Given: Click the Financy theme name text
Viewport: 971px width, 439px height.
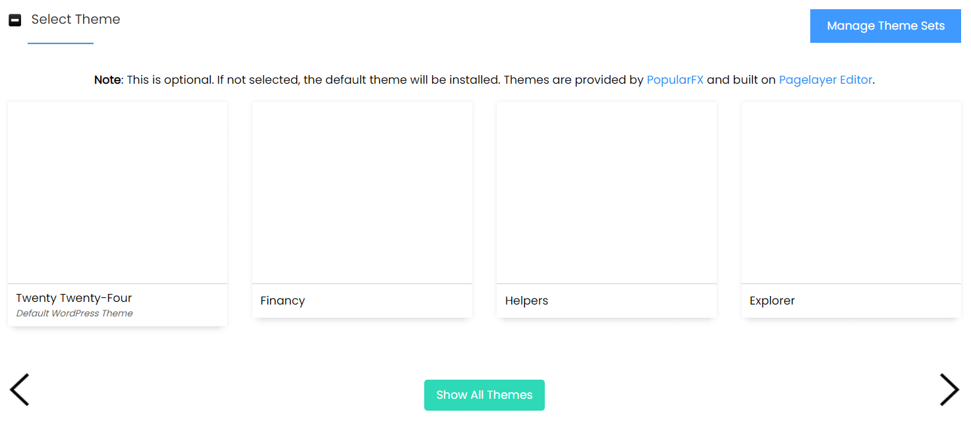Looking at the screenshot, I should click(282, 301).
